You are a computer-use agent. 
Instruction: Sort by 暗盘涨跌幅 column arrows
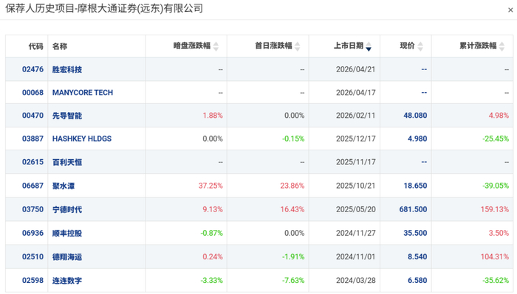(216, 46)
